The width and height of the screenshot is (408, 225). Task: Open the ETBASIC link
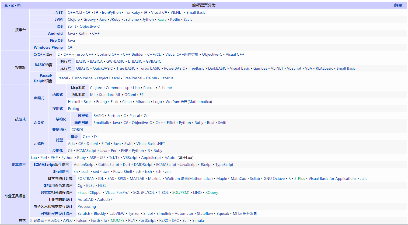point(135,61)
